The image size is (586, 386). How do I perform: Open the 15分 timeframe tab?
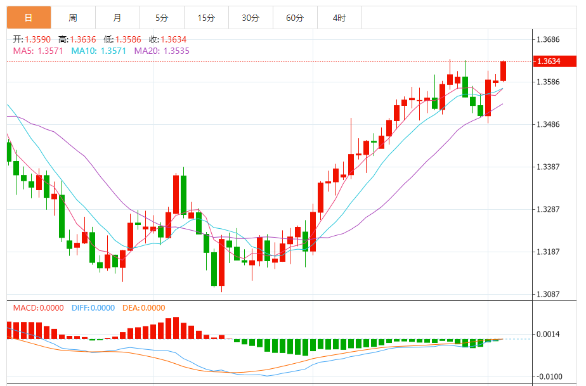pos(206,18)
